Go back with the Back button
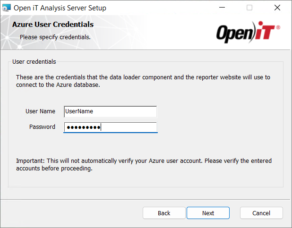The height and width of the screenshot is (228, 292). [164, 213]
